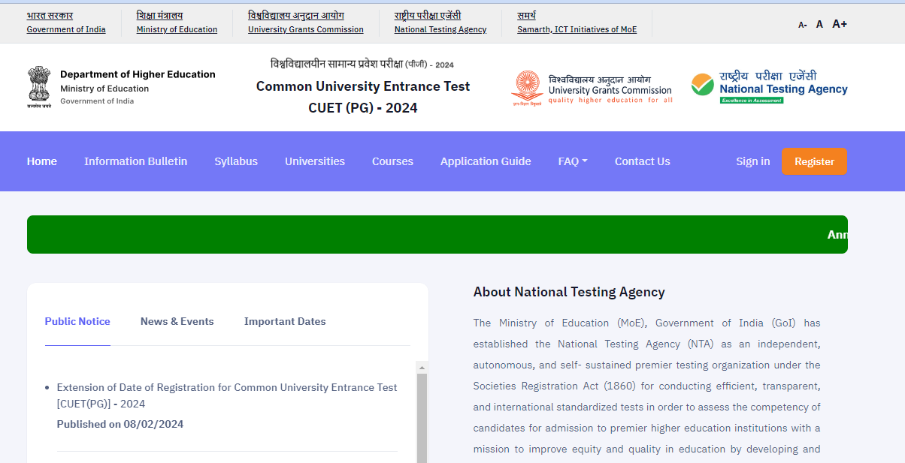Click the Sign in link
905x463 pixels.
click(752, 161)
